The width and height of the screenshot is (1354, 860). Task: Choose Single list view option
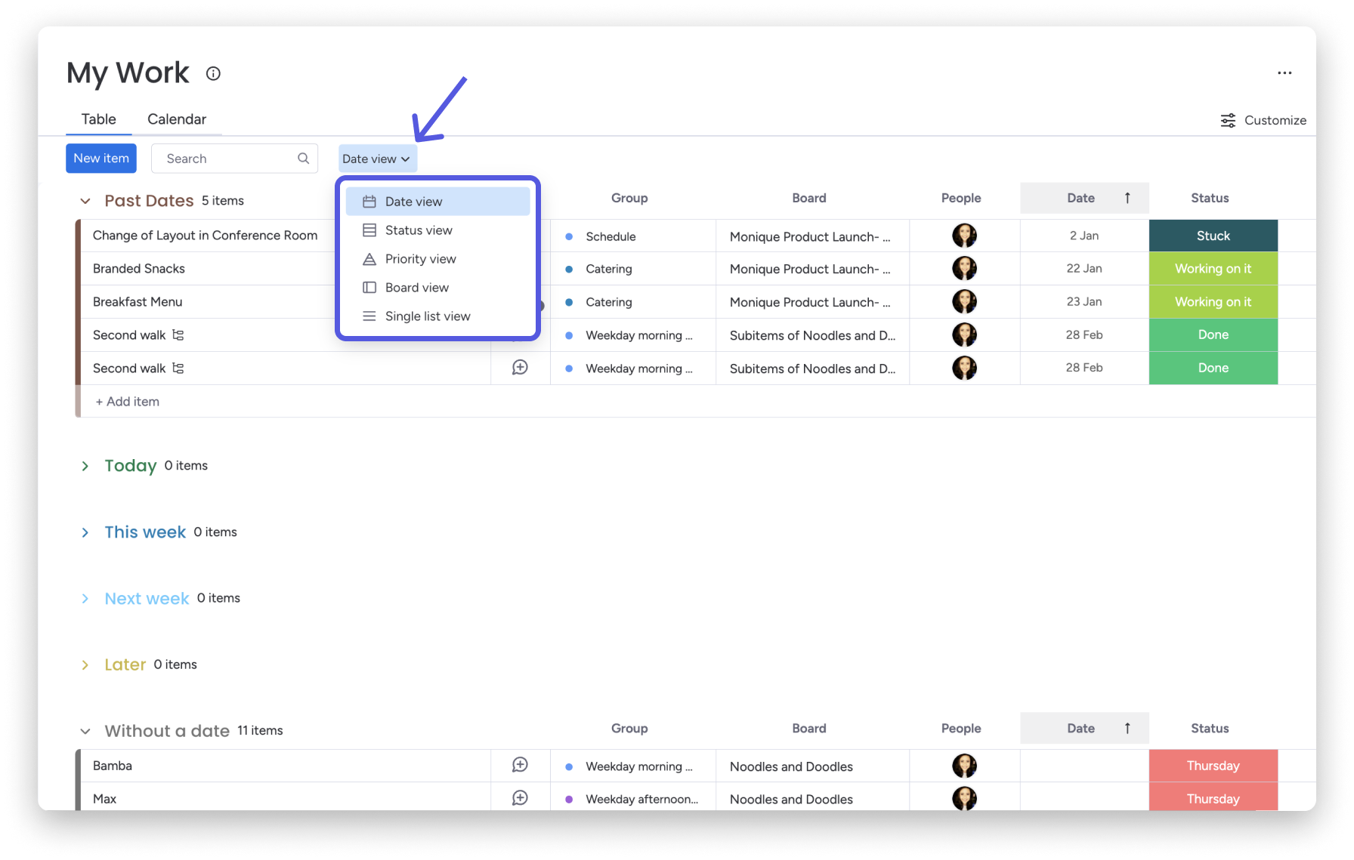pos(427,316)
